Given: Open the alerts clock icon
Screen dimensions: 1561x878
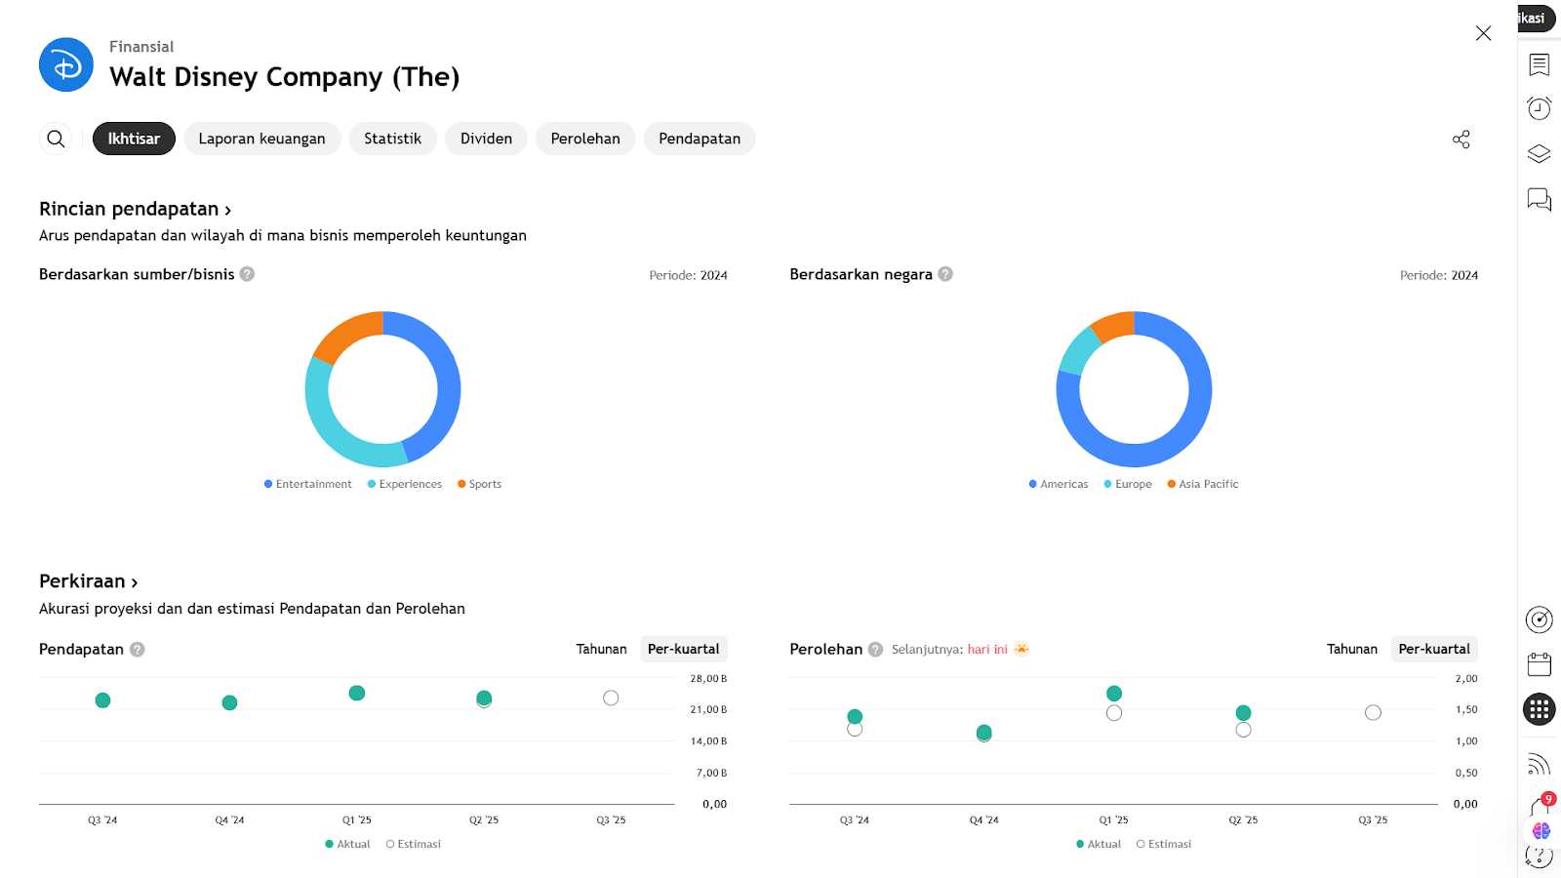Looking at the screenshot, I should pyautogui.click(x=1539, y=108).
